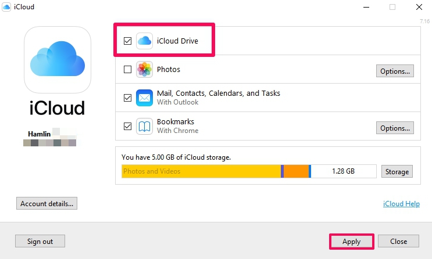
Task: Open Photos Options button
Action: click(x=395, y=71)
